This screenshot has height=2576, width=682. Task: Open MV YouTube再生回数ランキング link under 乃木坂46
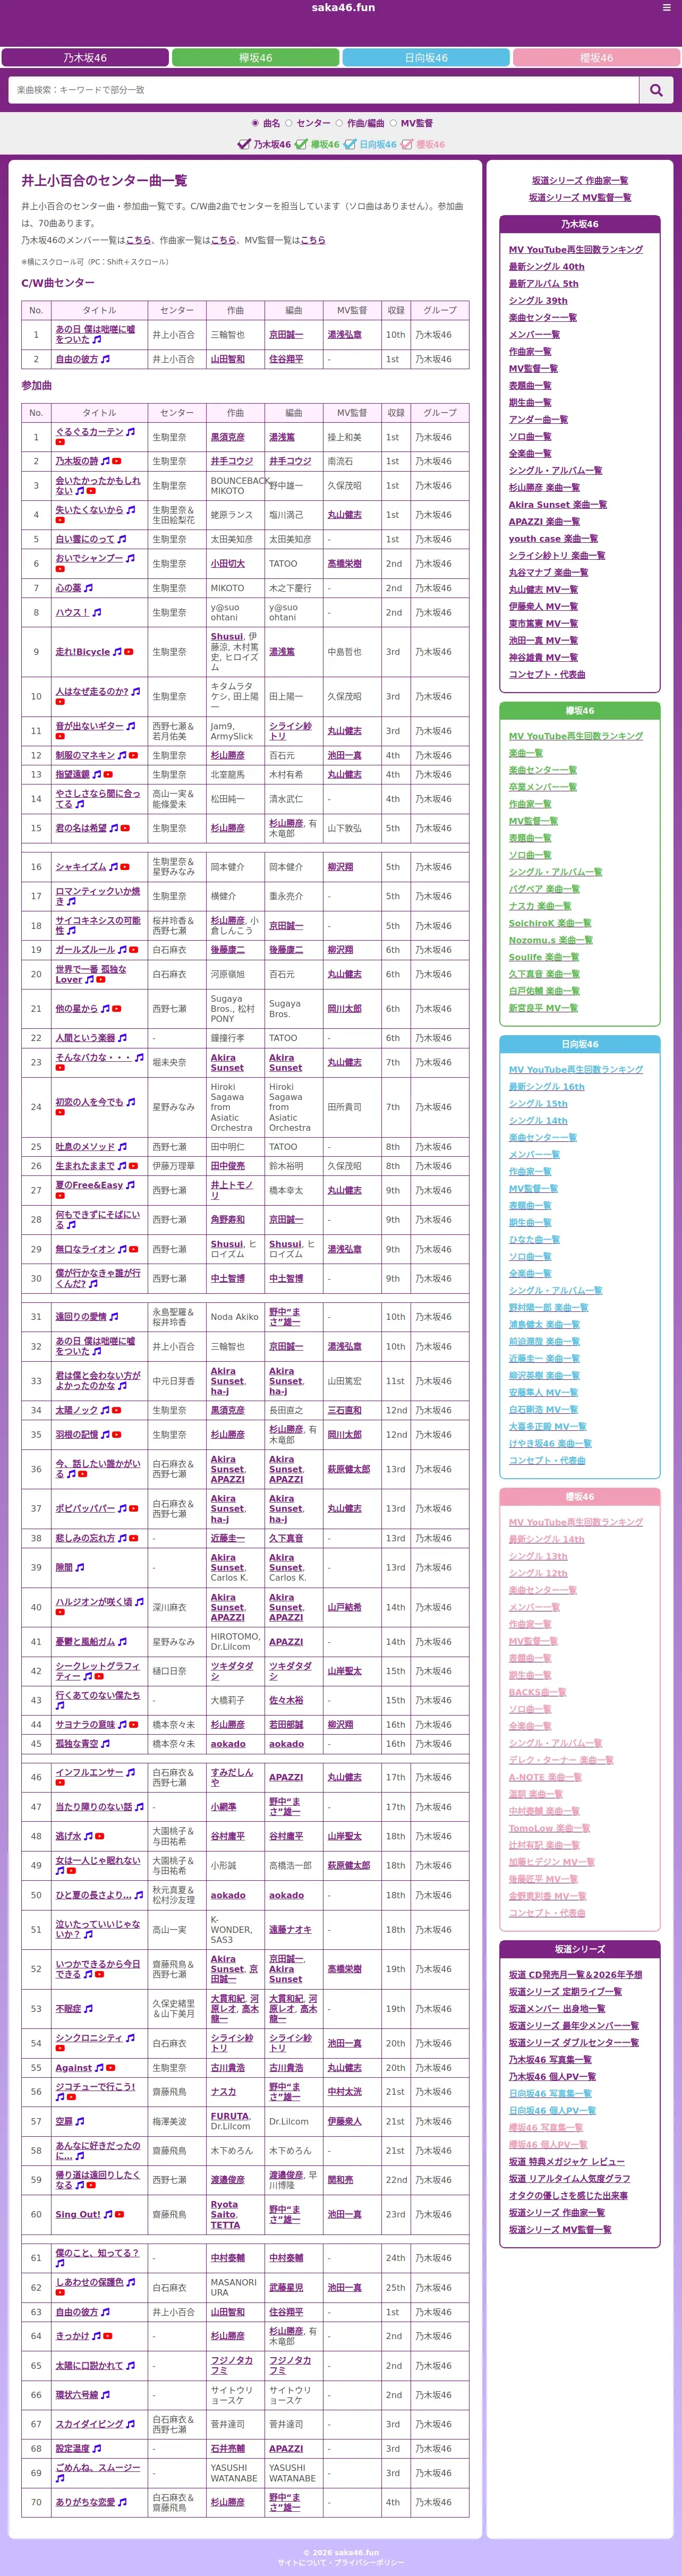576,250
